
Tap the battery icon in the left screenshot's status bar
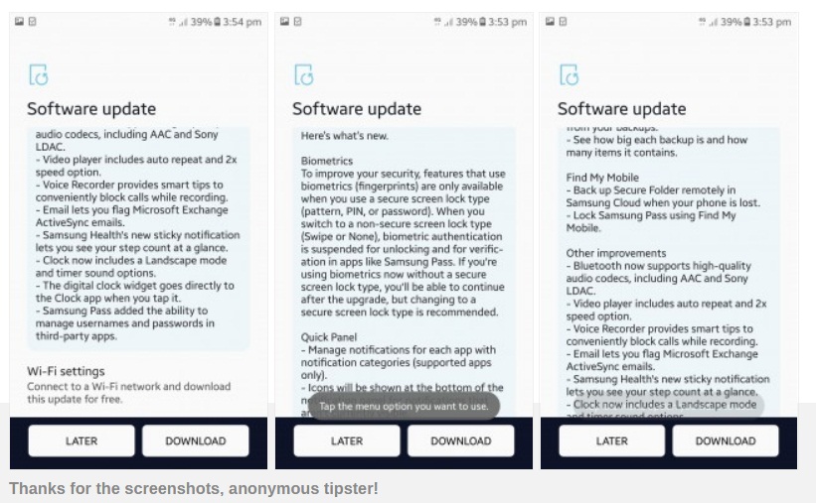pos(217,22)
